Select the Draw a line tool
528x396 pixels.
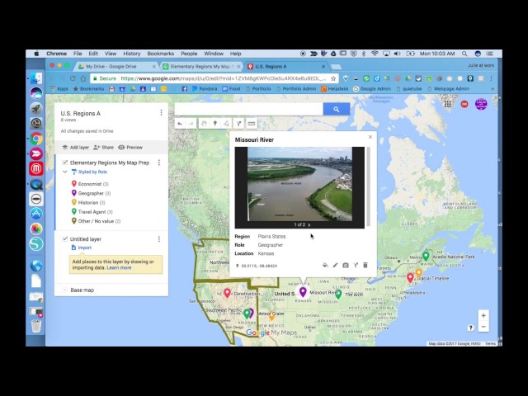click(227, 124)
